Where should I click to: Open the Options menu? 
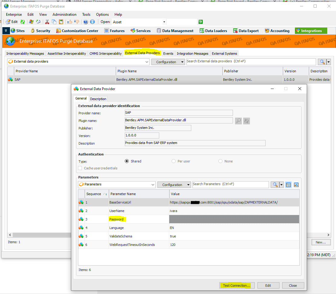click(x=102, y=15)
